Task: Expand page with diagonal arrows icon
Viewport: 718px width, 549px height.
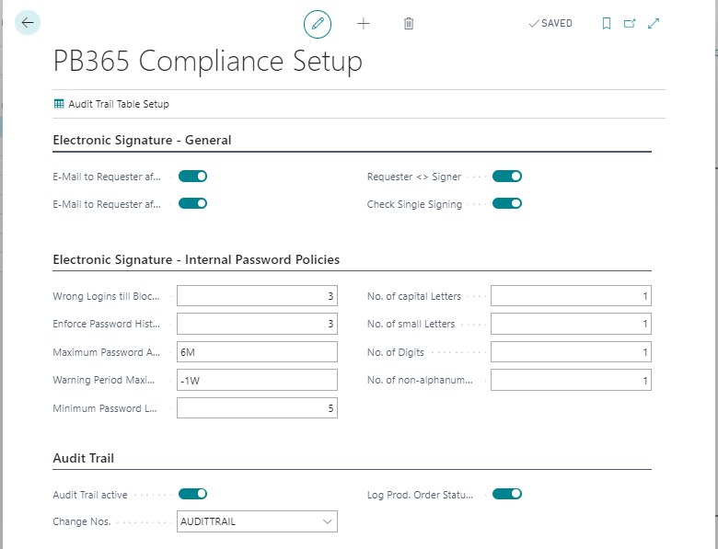Action: coord(654,23)
